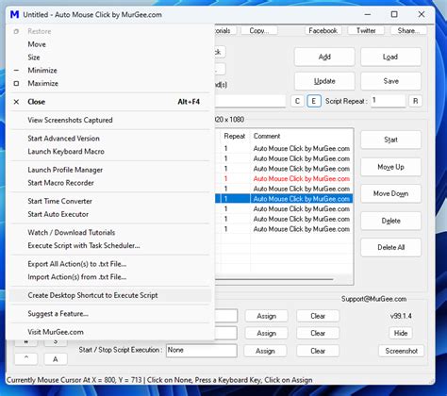447x396 pixels.
Task: Select Close Alt+F4 menu entry
Action: (110, 102)
